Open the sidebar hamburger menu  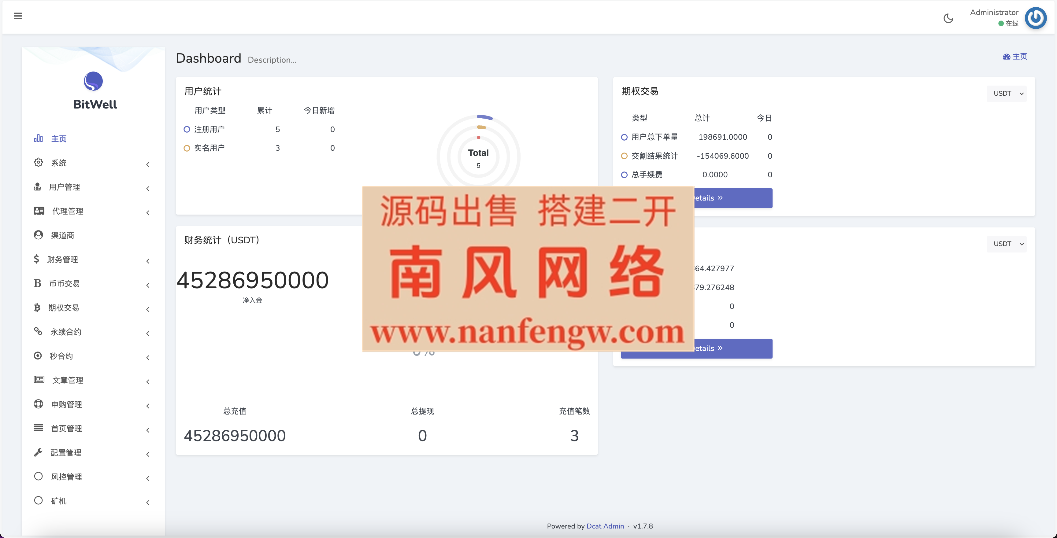point(18,16)
